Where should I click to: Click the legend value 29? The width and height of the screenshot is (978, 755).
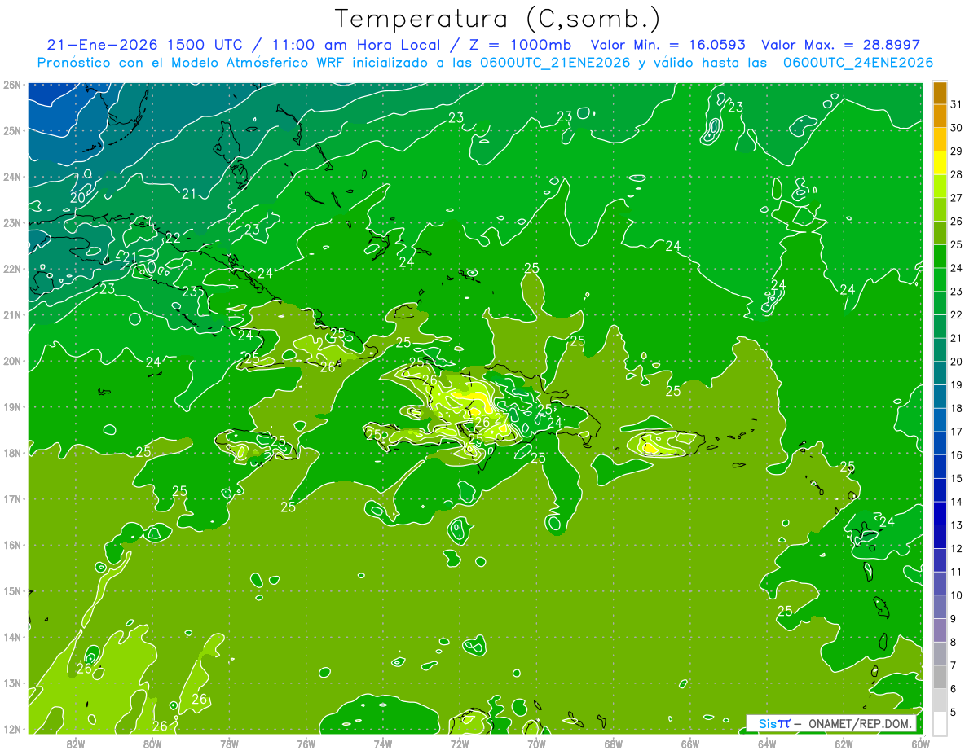point(956,151)
